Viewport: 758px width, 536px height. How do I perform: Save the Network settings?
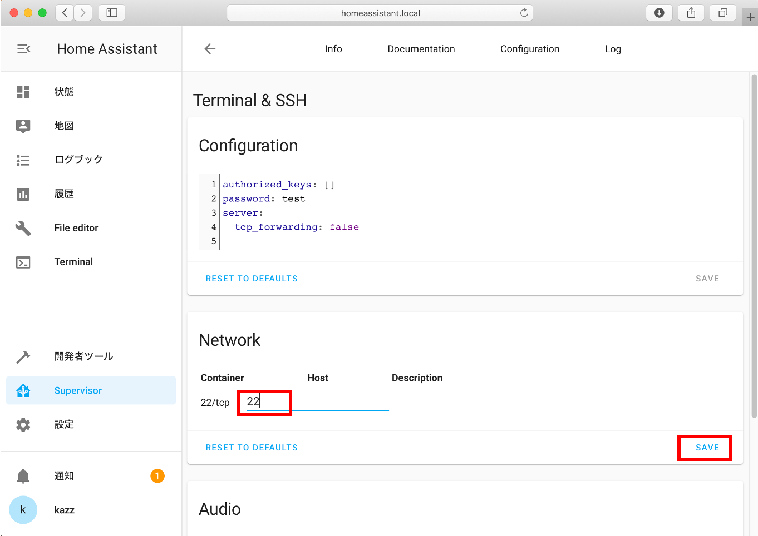pos(707,448)
